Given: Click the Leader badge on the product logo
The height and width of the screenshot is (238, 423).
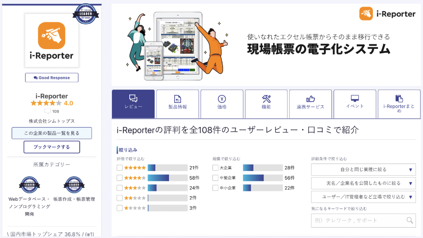Looking at the screenshot, I should [x=86, y=14].
